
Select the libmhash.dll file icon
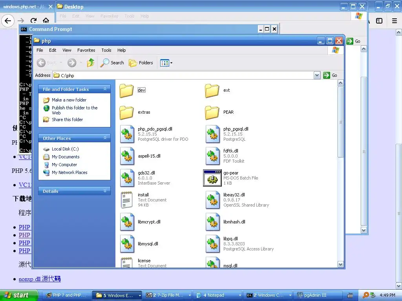point(212,222)
